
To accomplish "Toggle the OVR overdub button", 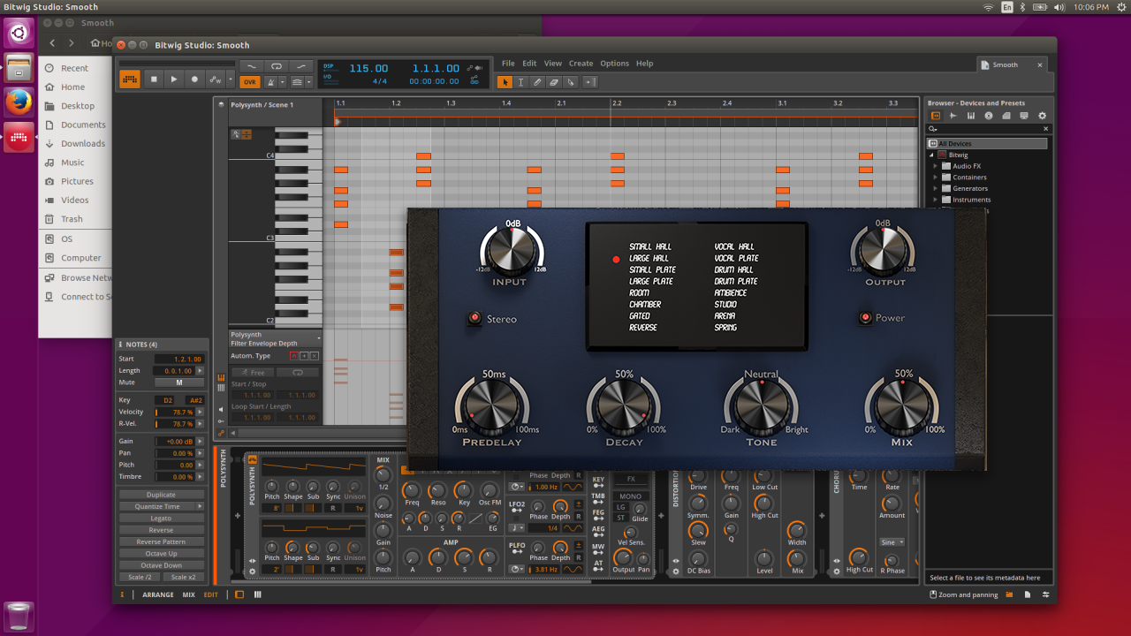I will click(250, 81).
